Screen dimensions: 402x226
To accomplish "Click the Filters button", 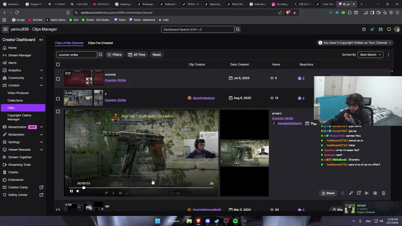I will click(x=114, y=55).
